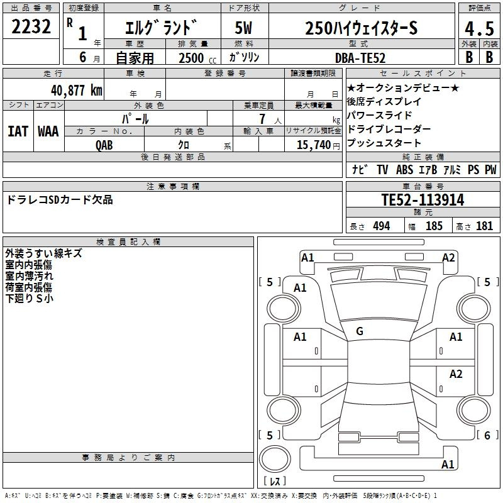Click the A2 mark on the right rear door
The height and width of the screenshot is (503, 503).
(x=456, y=374)
